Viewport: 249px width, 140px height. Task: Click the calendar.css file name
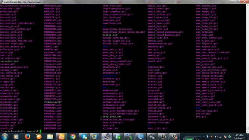[9, 61]
